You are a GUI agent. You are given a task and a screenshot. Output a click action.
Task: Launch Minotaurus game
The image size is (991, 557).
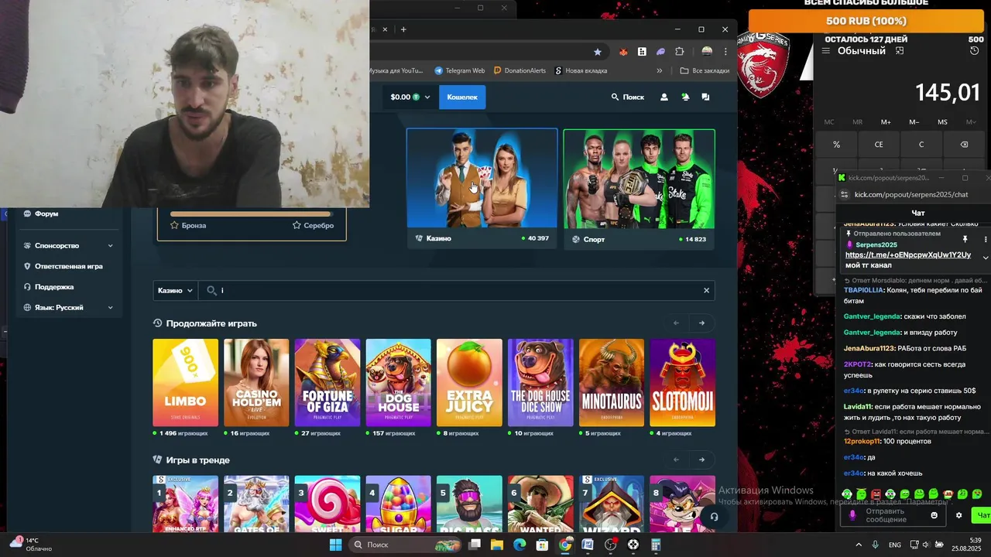(612, 382)
